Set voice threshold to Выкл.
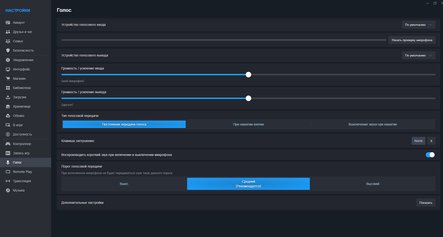Viewport: 443px width, 237px height. (124, 184)
